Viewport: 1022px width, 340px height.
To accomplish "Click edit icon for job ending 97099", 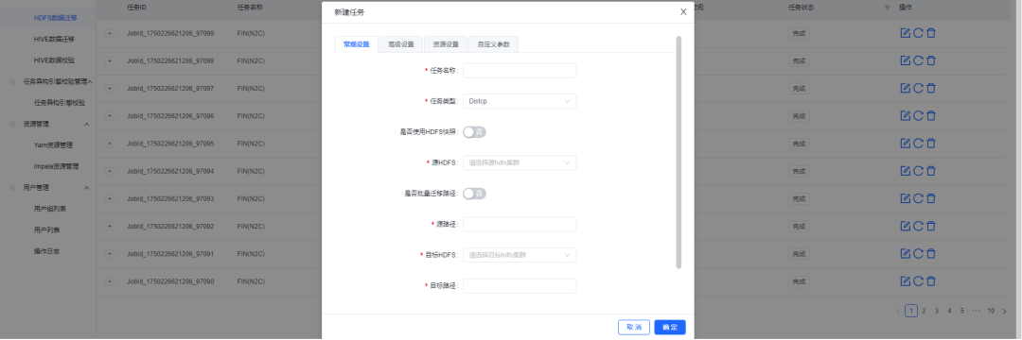I will [x=905, y=33].
